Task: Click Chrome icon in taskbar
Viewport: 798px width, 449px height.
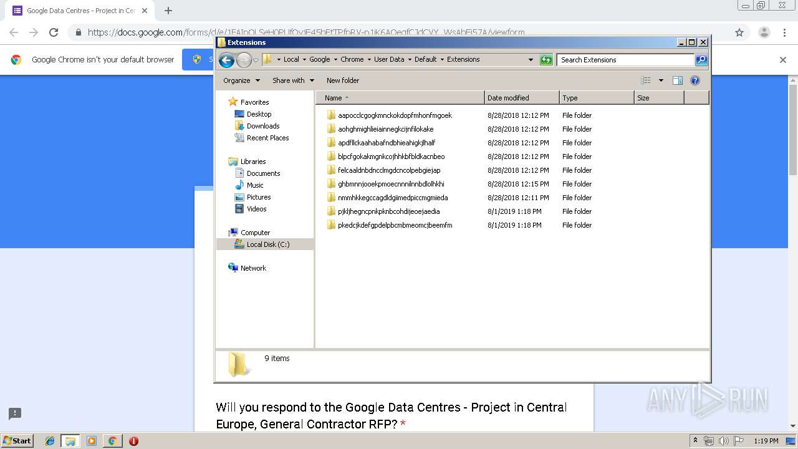Action: [112, 441]
